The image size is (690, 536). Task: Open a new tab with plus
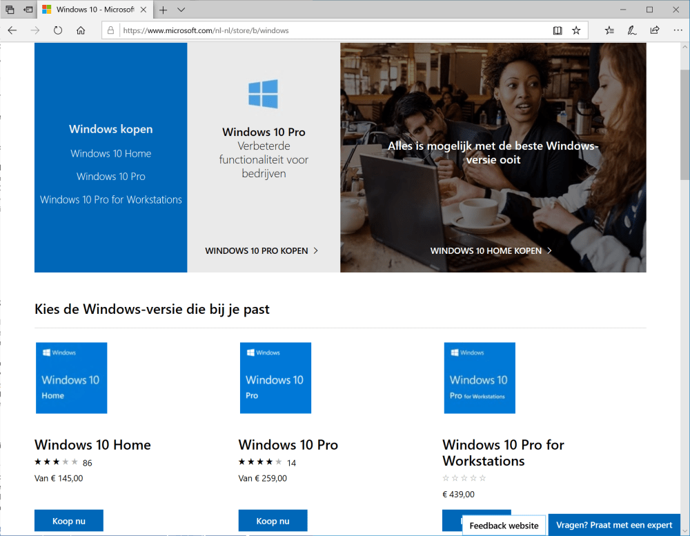coord(164,10)
